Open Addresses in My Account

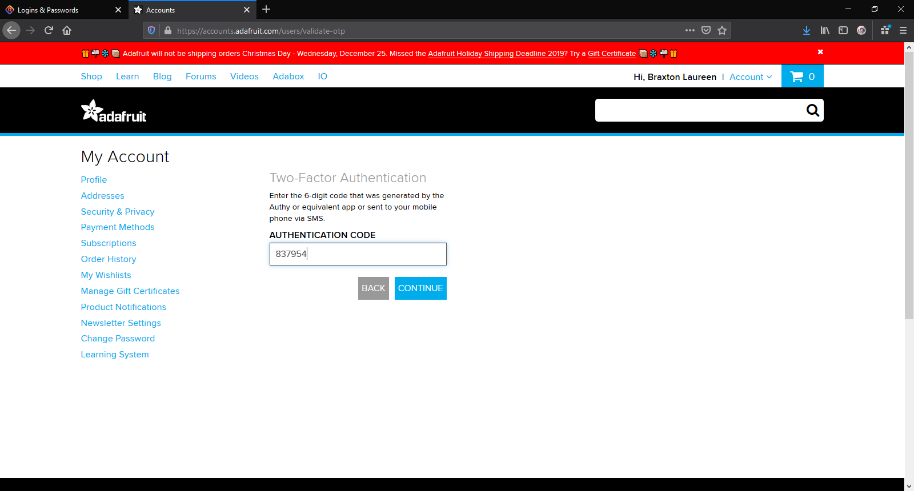tap(103, 196)
